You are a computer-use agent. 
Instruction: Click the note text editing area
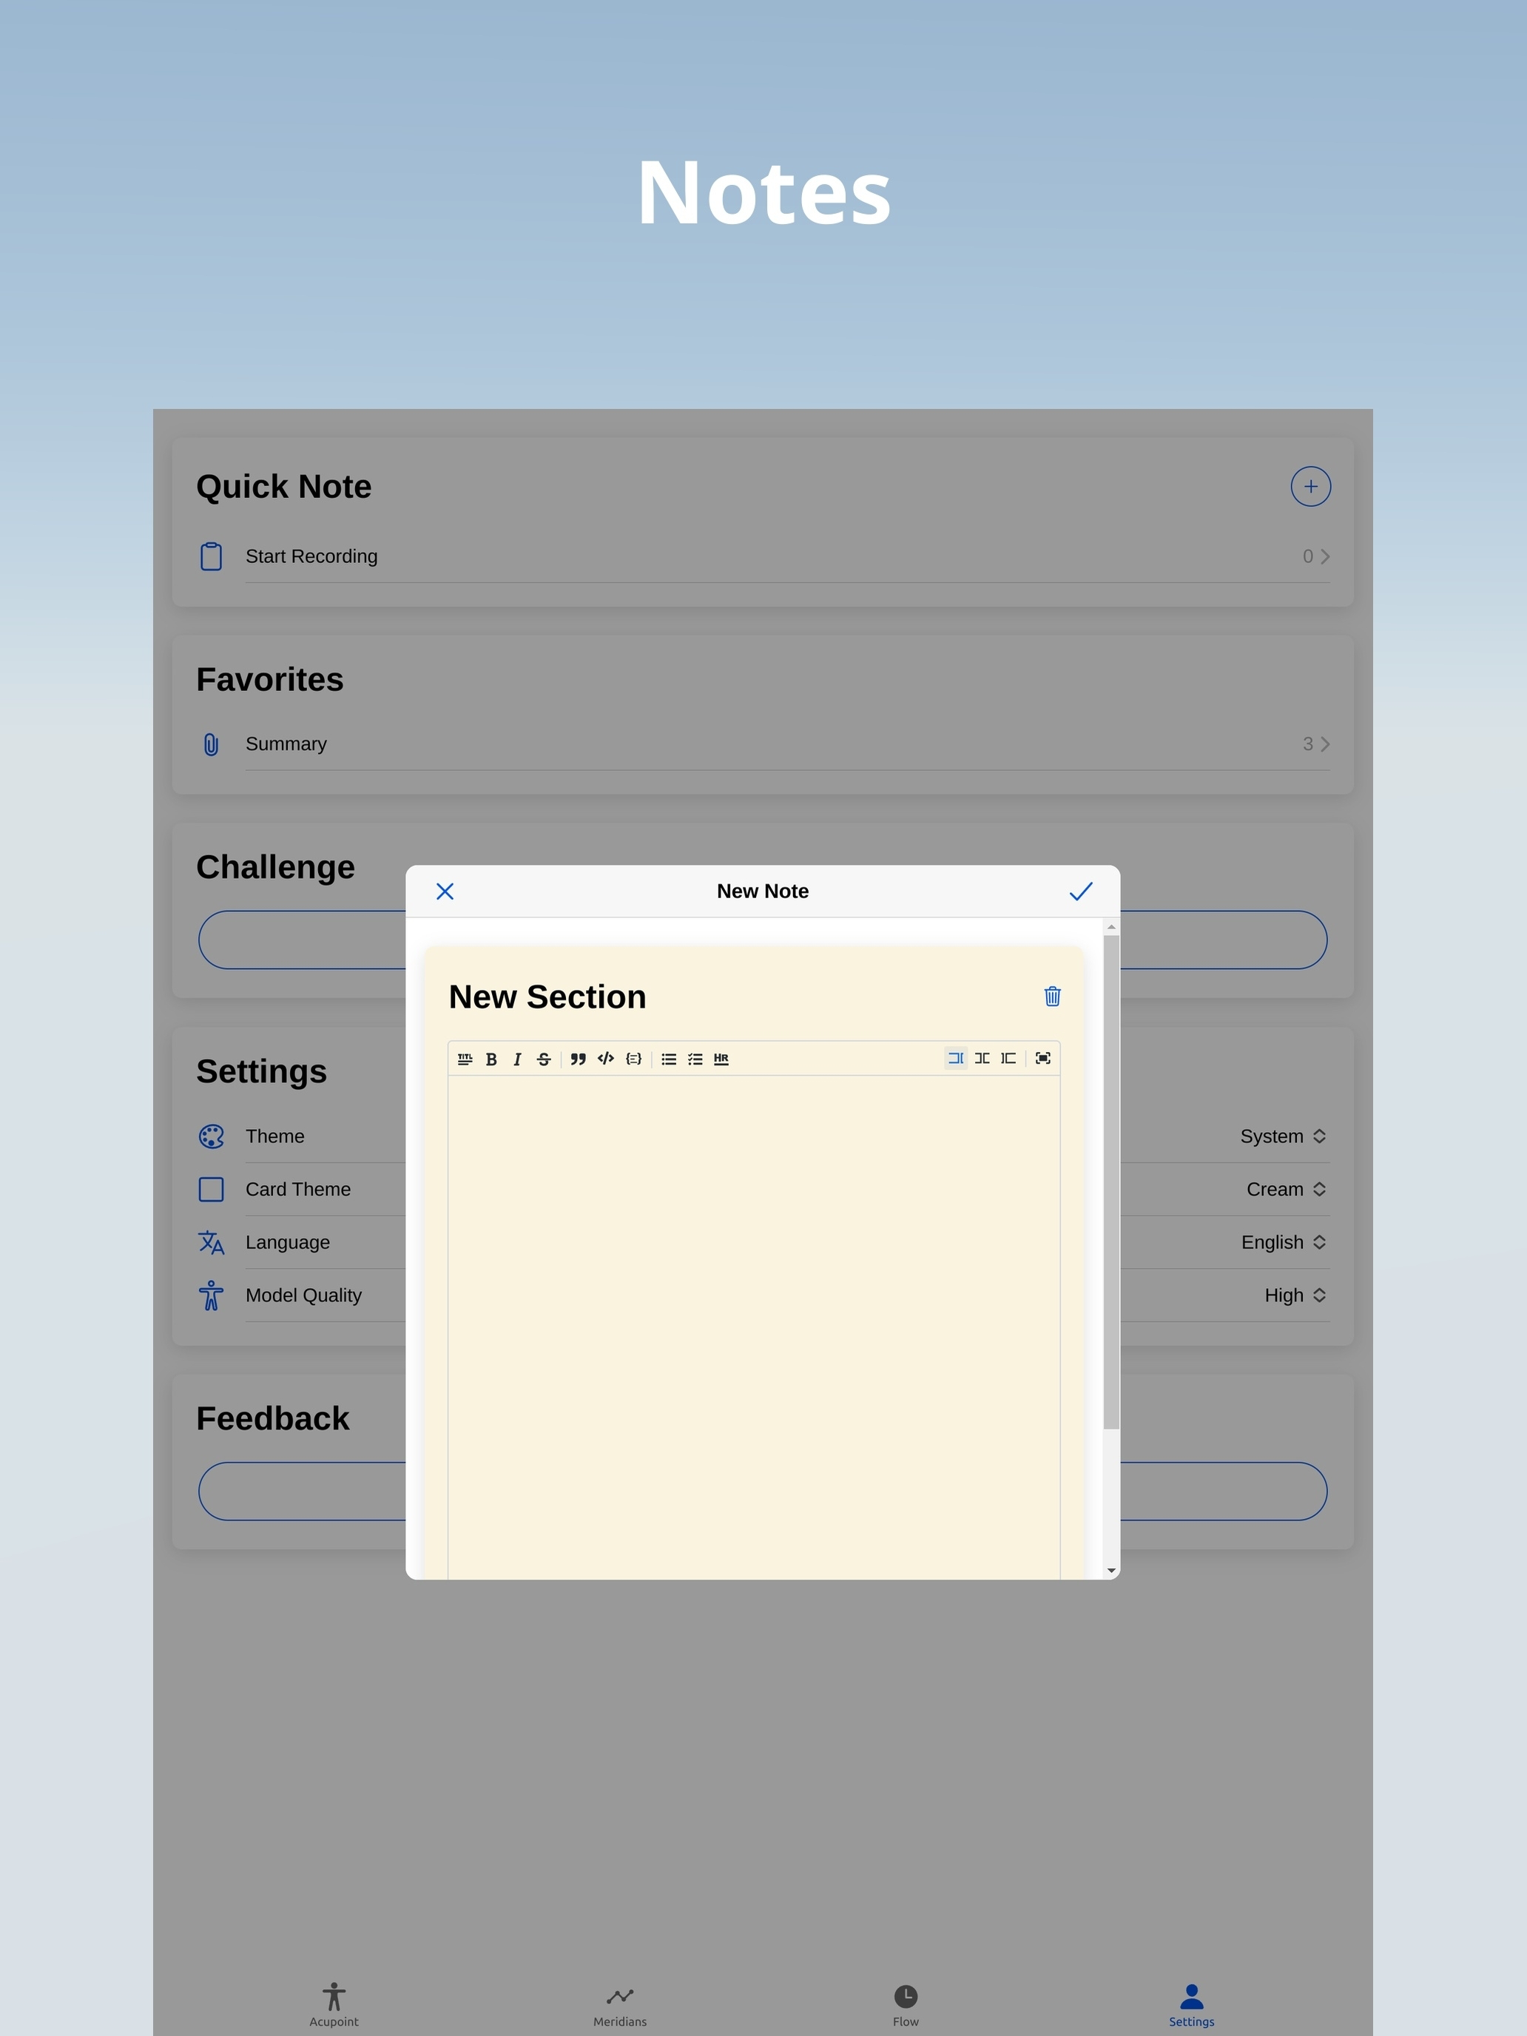pyautogui.click(x=754, y=1326)
